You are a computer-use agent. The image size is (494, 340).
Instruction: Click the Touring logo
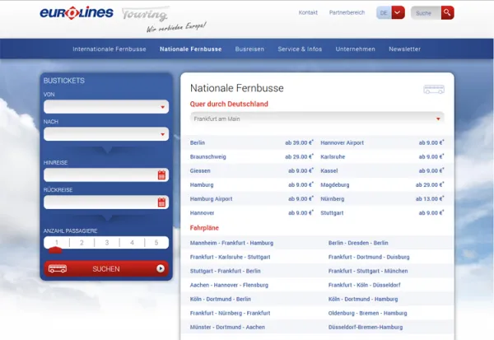coord(145,14)
